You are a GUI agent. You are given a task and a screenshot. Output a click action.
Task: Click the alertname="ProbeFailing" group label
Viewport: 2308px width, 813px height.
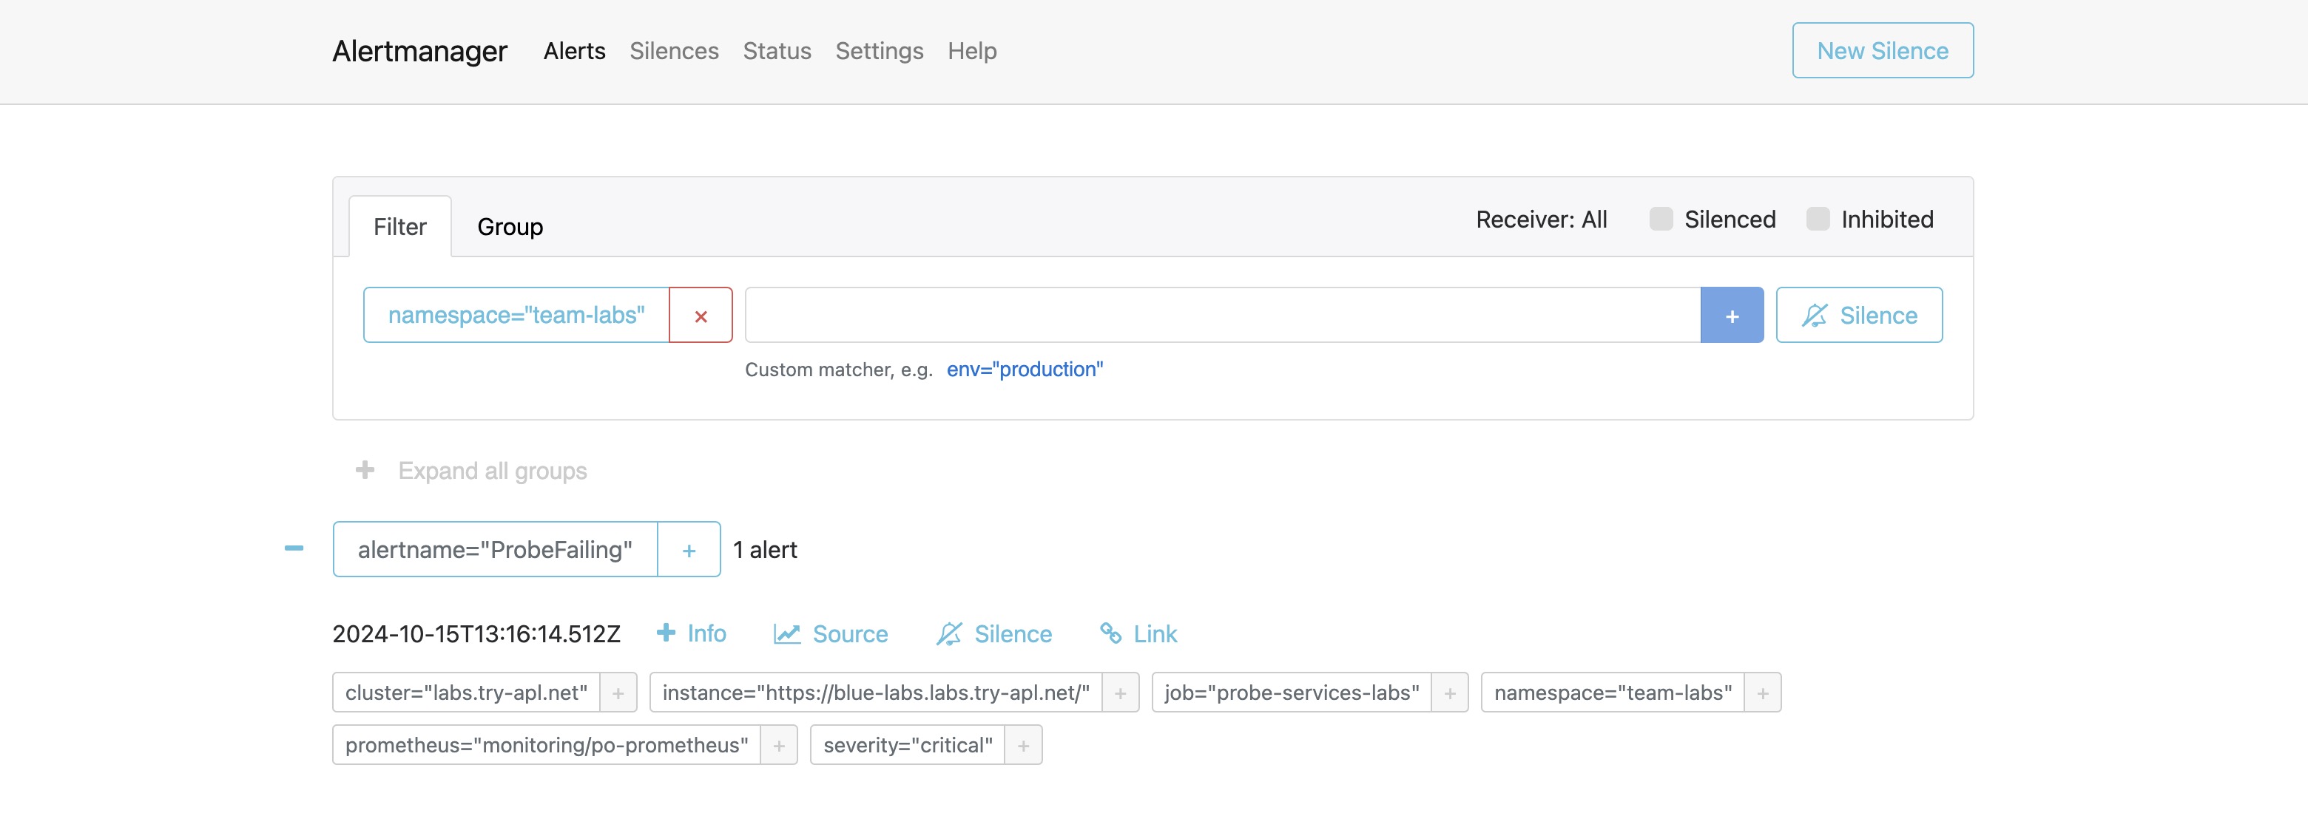(495, 550)
